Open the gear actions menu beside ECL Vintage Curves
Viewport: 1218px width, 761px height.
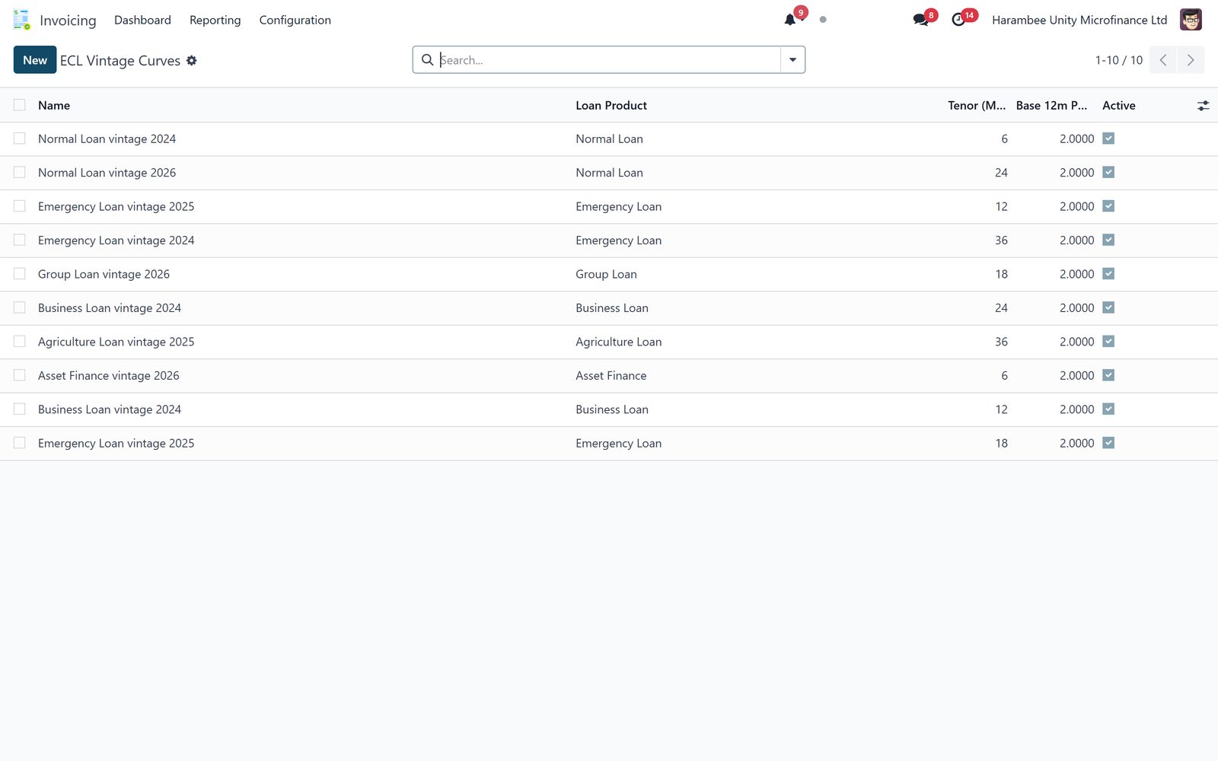tap(192, 61)
